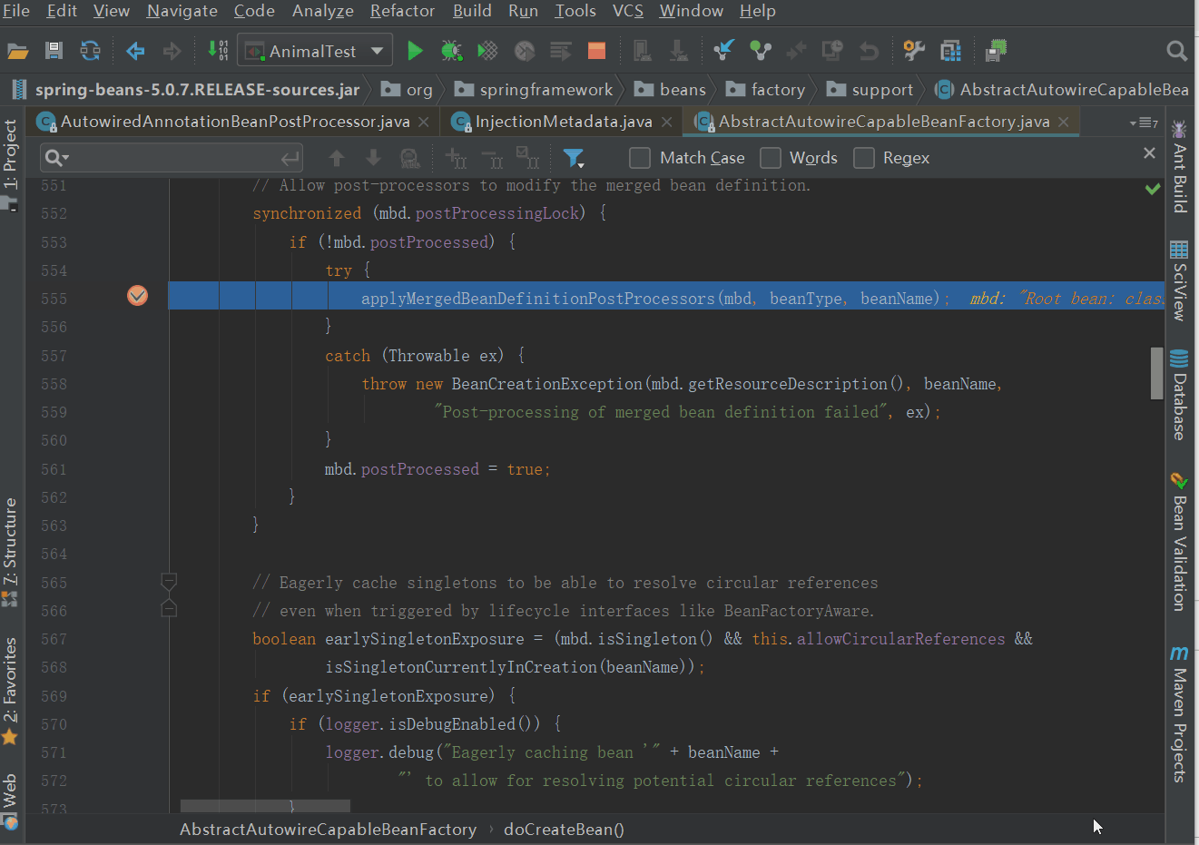Open the Refactor menu
This screenshot has height=845, width=1199.
[402, 11]
